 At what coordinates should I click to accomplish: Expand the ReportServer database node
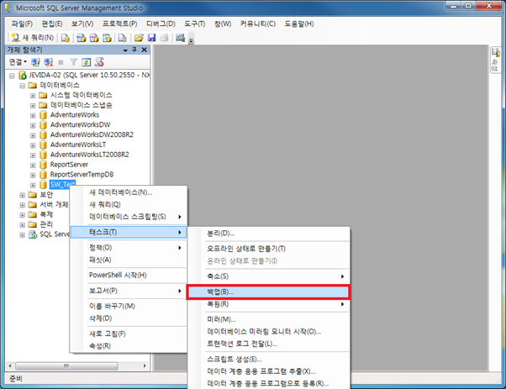(x=33, y=166)
